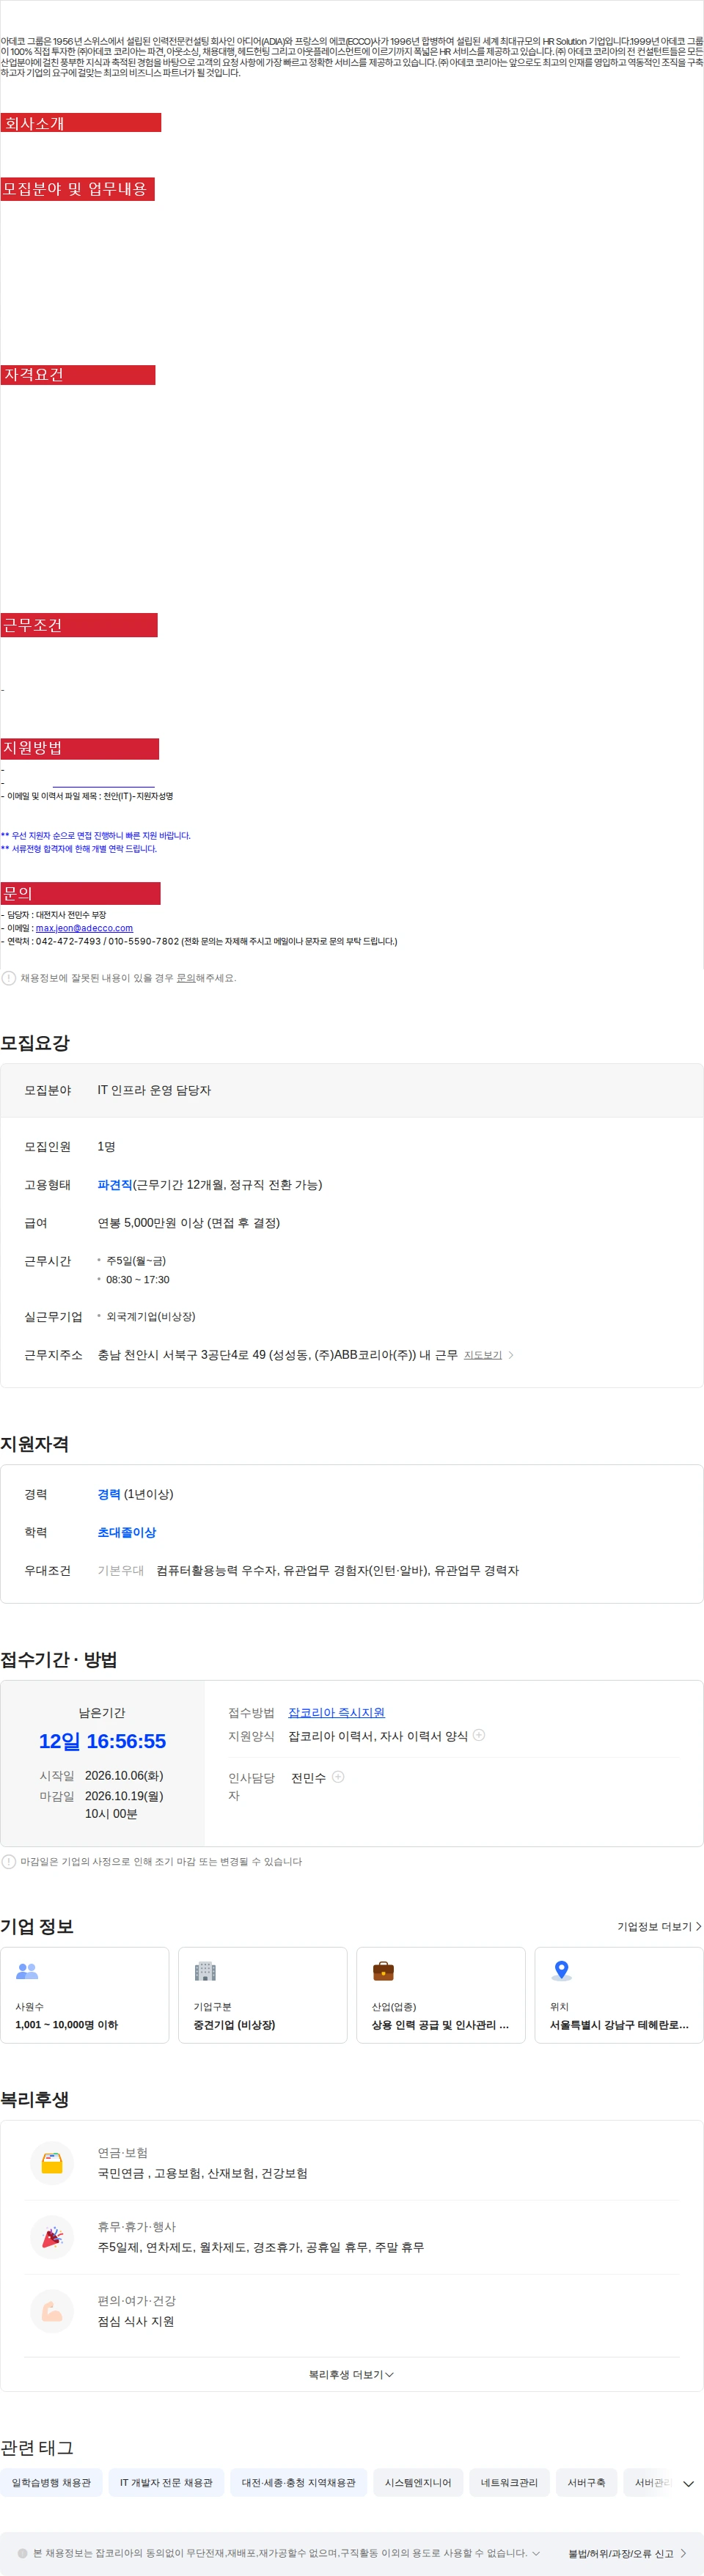Viewport: 704px width, 2576px height.
Task: Select the 서울특별시 강남구 테헤란로 location
Action: pyautogui.click(x=619, y=2025)
